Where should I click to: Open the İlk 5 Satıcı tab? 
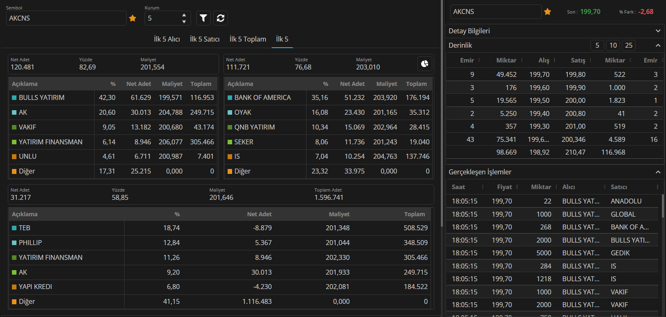pos(205,39)
